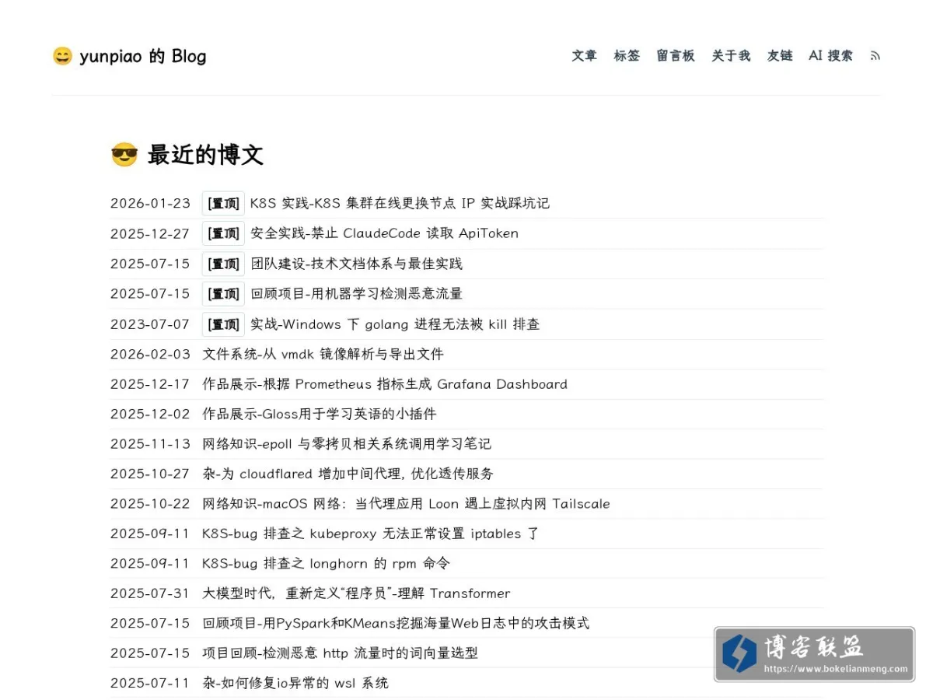Screen dimensions: 933x700
Task: Open post kubeproxy 无法正常设置 iptables 了
Action: point(371,534)
